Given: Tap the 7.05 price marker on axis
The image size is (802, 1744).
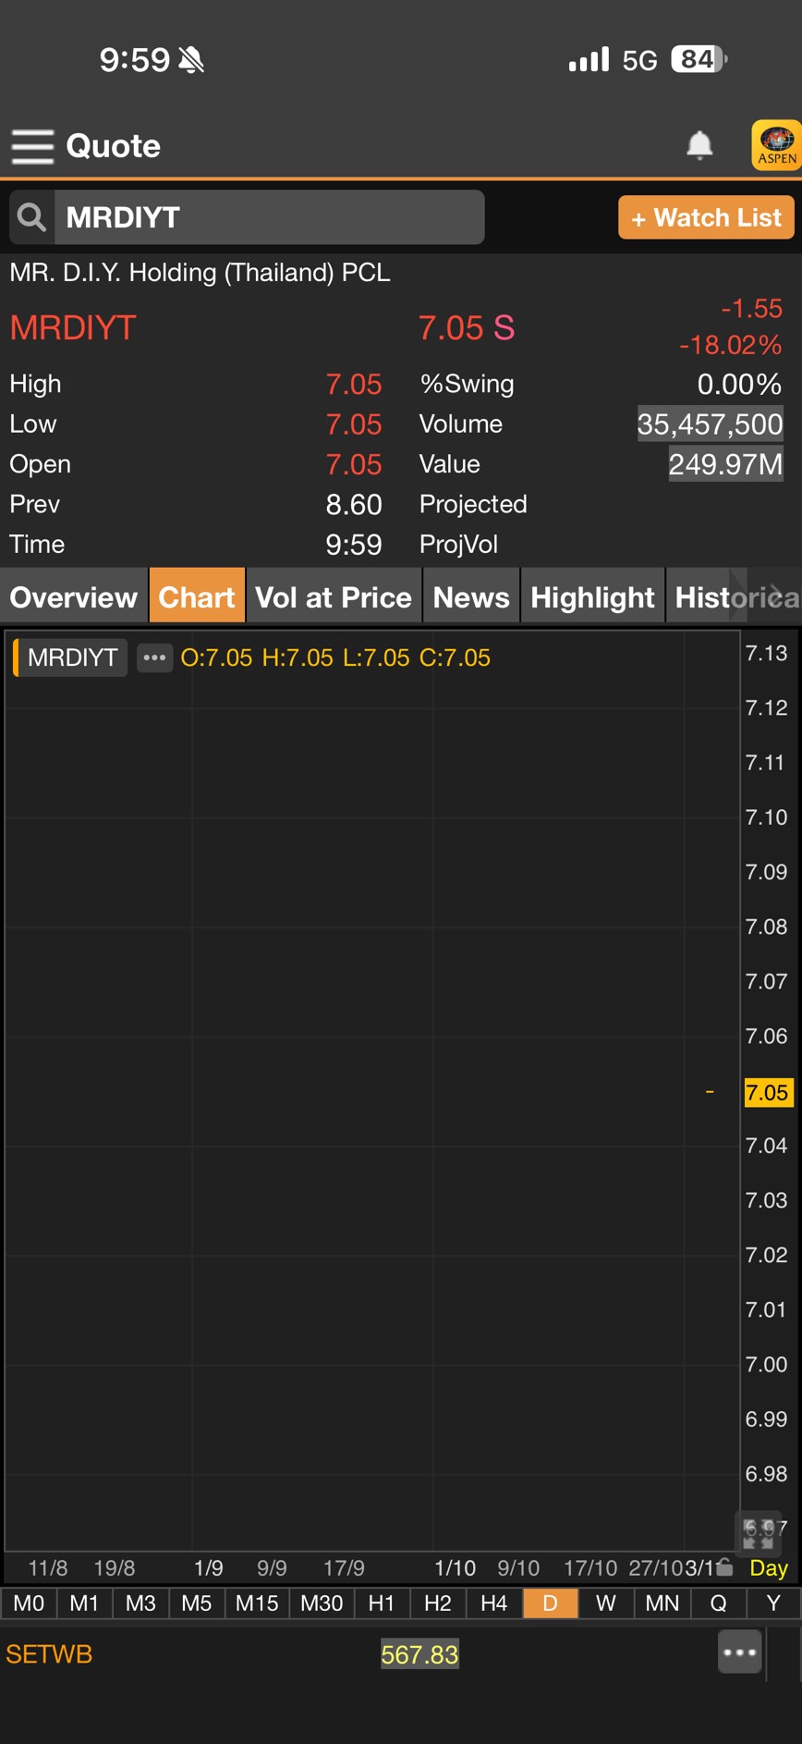Looking at the screenshot, I should 767,1092.
